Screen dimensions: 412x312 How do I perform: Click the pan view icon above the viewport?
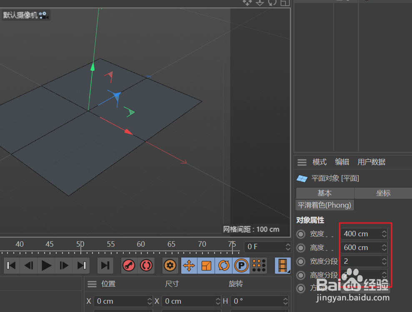tap(247, 3)
